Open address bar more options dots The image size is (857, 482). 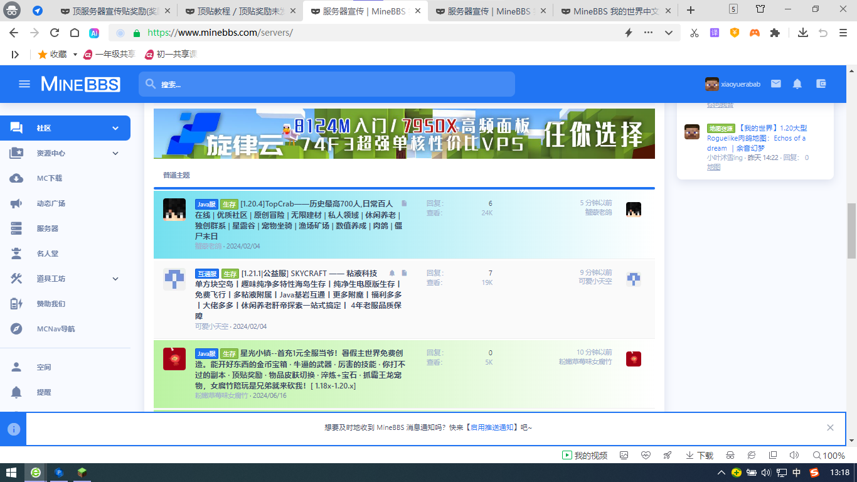pos(649,33)
